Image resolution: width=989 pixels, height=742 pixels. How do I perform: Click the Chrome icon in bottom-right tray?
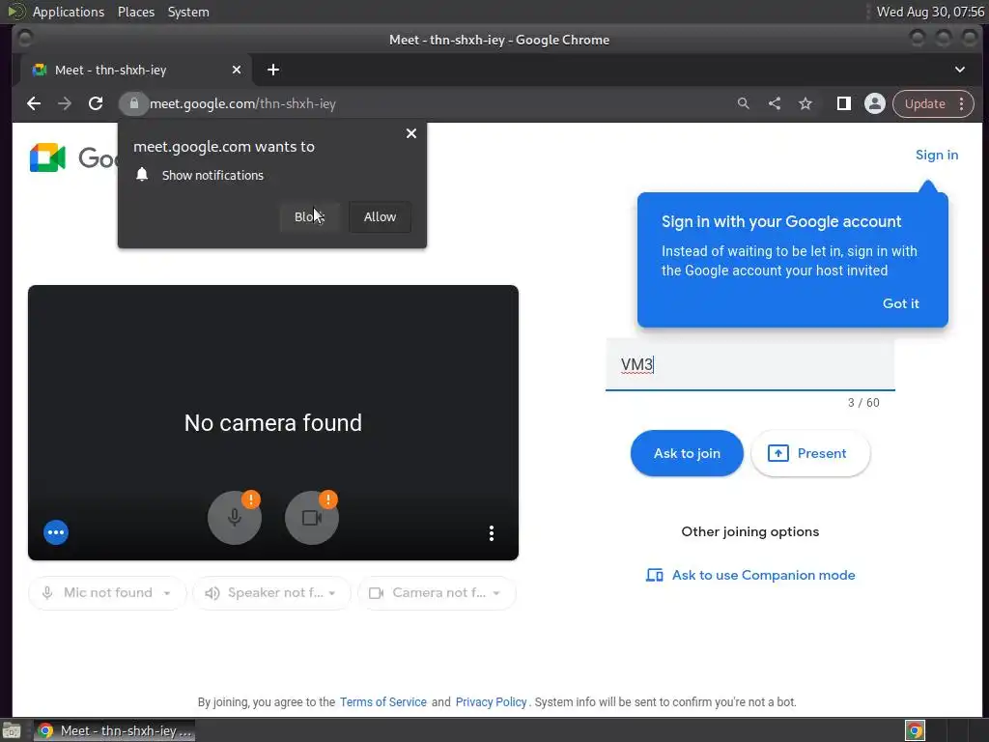click(x=915, y=730)
